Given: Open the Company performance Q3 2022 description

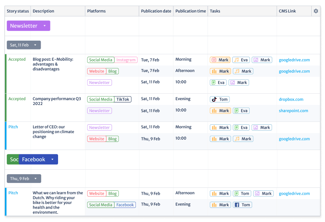Looking at the screenshot, I should [56, 101].
